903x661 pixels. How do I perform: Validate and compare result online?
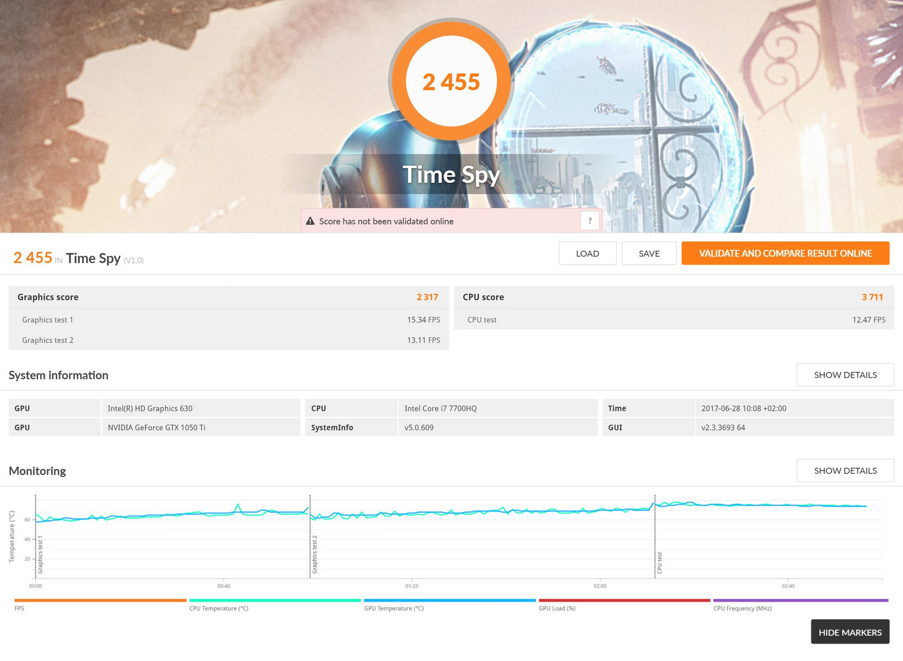click(785, 253)
